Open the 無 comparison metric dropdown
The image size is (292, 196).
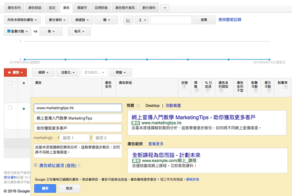(x=51, y=31)
